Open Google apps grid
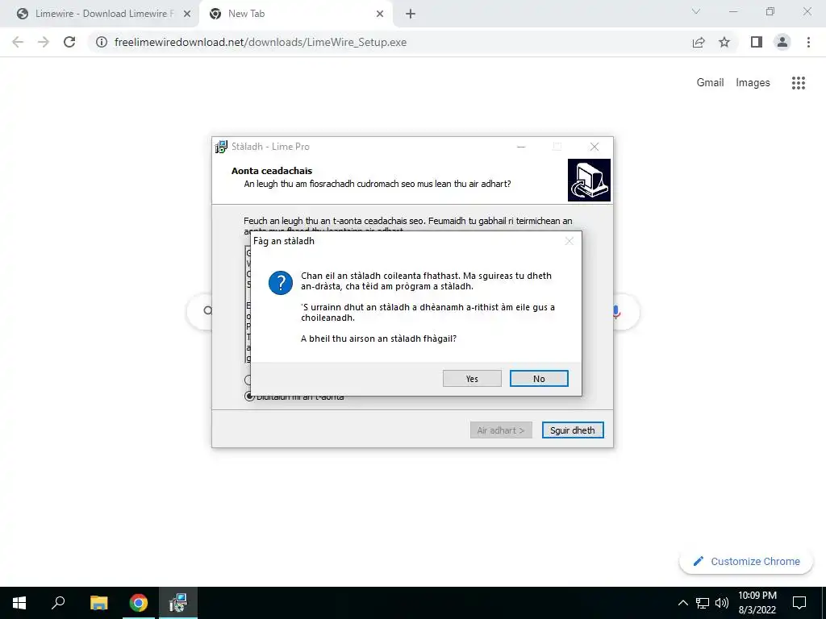 point(799,83)
